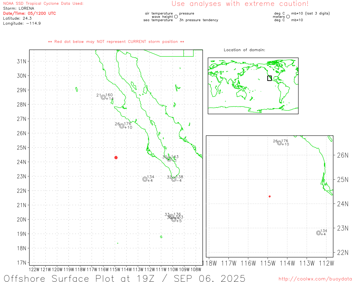Click the 115W label under zoomed inset map
Viewport: 352px width, 282px height.
click(268, 263)
